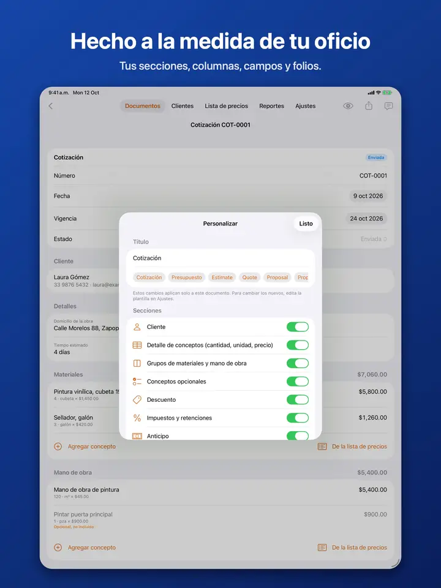Open the Sellador, galón item
This screenshot has width=441, height=588.
click(x=221, y=420)
